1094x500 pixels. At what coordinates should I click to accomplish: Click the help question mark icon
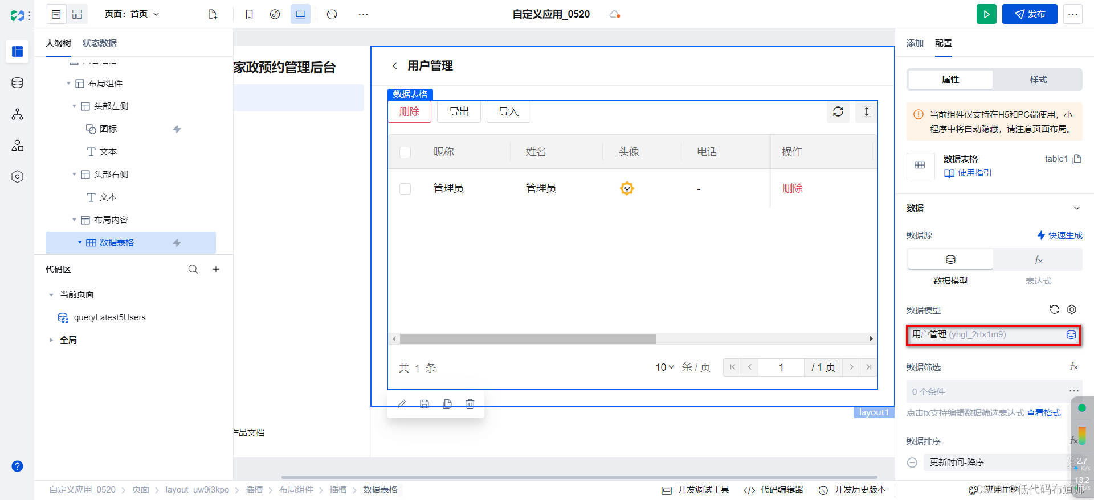[x=18, y=466]
